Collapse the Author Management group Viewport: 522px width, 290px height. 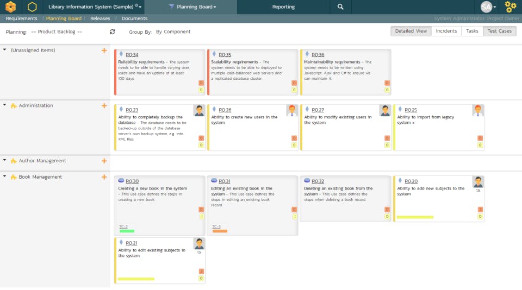click(x=5, y=160)
